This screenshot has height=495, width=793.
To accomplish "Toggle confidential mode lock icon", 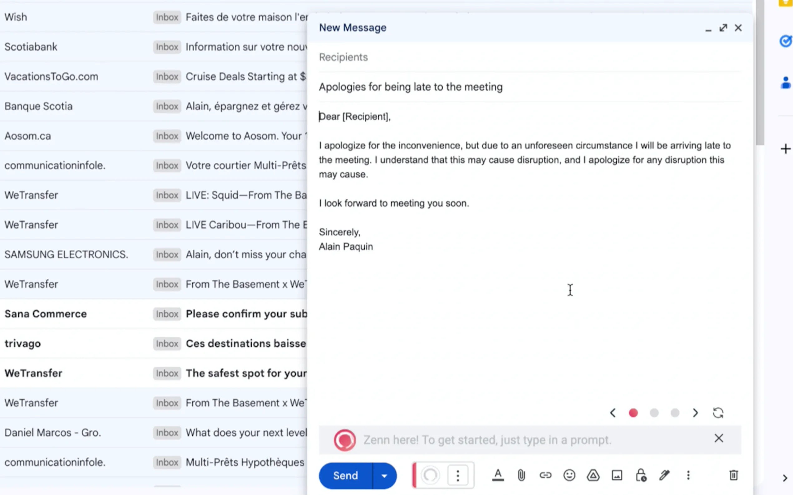I will tap(641, 475).
